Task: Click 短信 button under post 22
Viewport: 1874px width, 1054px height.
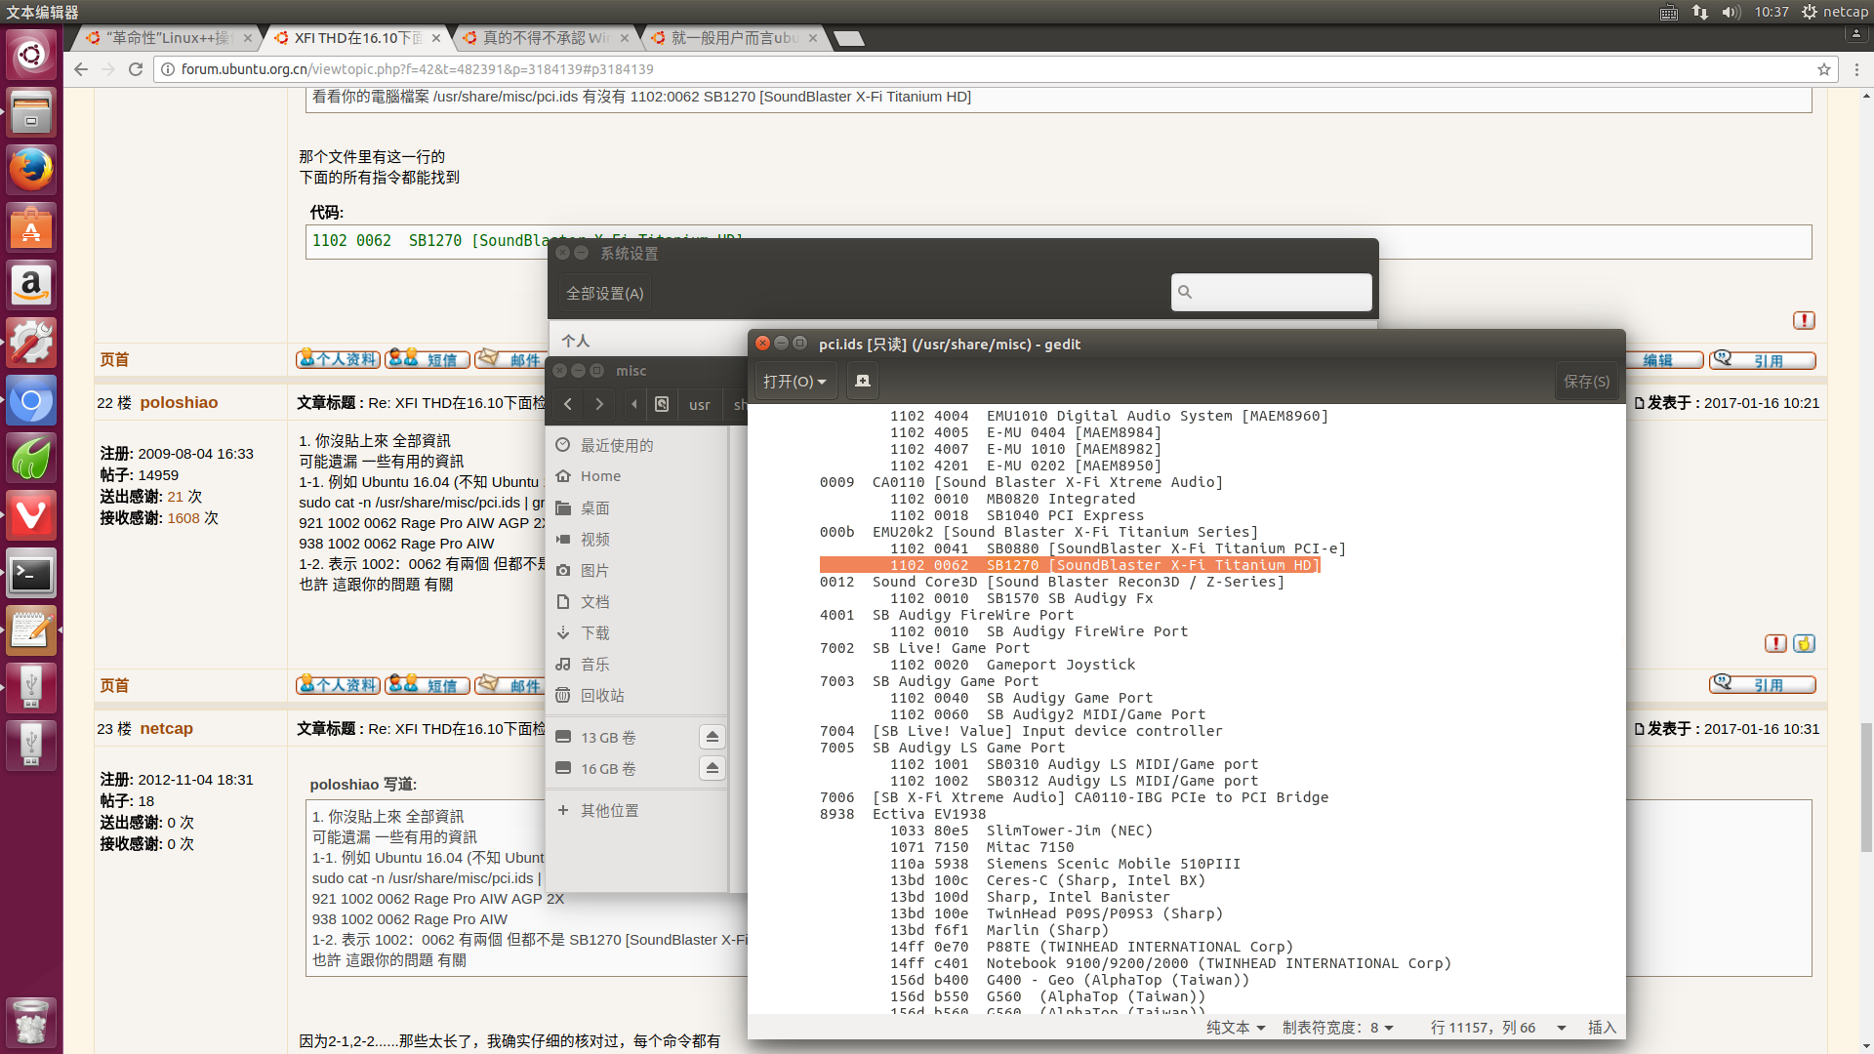Action: coord(428,685)
